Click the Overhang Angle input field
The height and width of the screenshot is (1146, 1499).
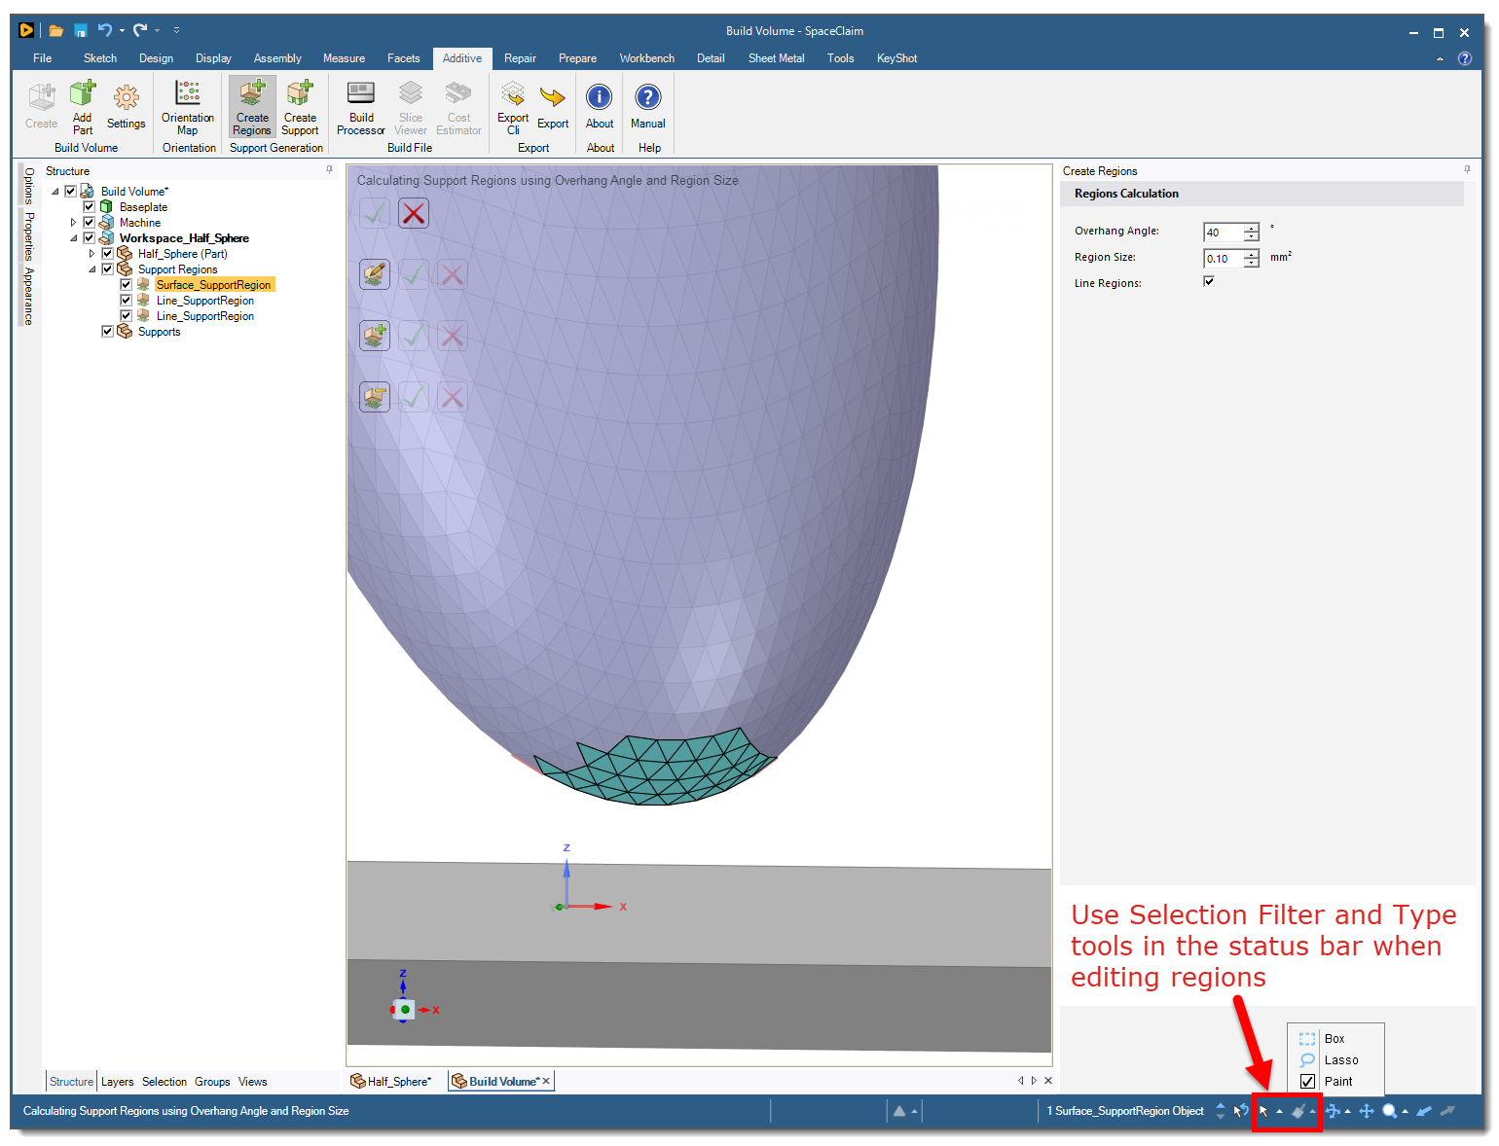tap(1224, 233)
